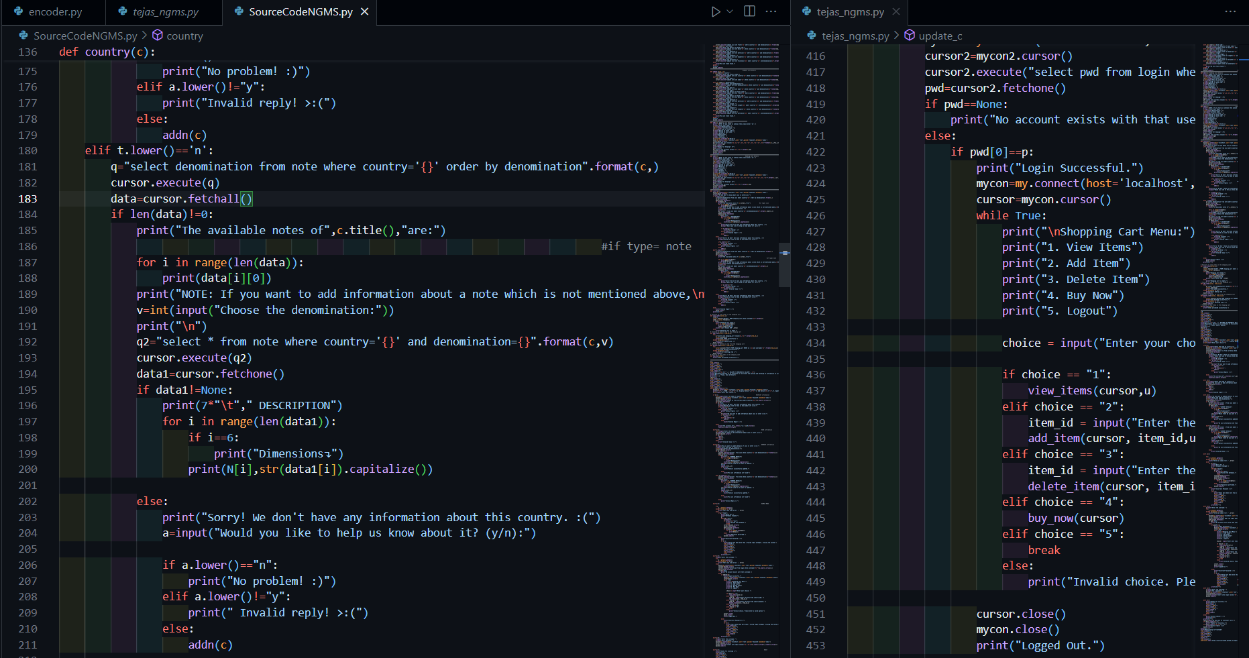Click 'buy_now(cursor)' in right editor
The height and width of the screenshot is (658, 1249).
click(1076, 518)
